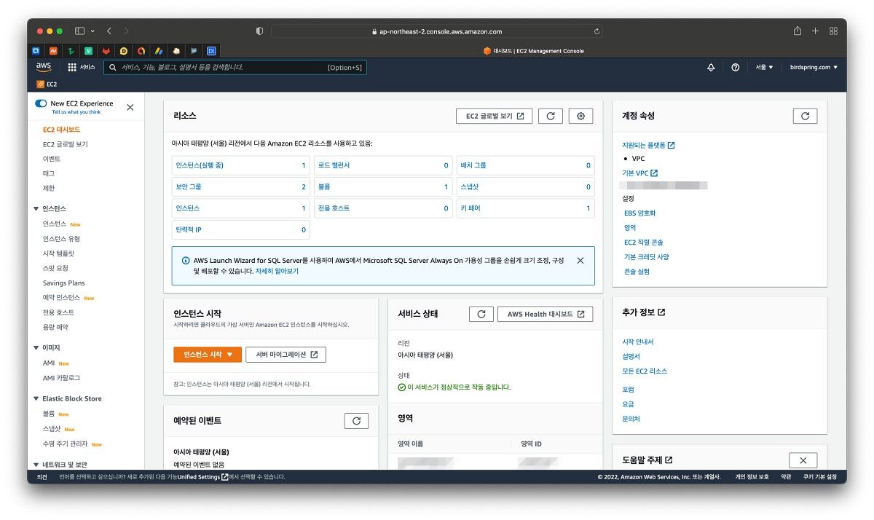
Task: Refresh the 서비스 상태 service health panel
Action: tap(481, 314)
